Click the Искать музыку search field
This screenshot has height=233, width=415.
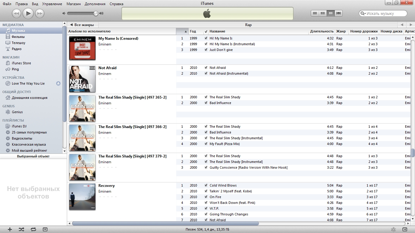tap(383, 13)
